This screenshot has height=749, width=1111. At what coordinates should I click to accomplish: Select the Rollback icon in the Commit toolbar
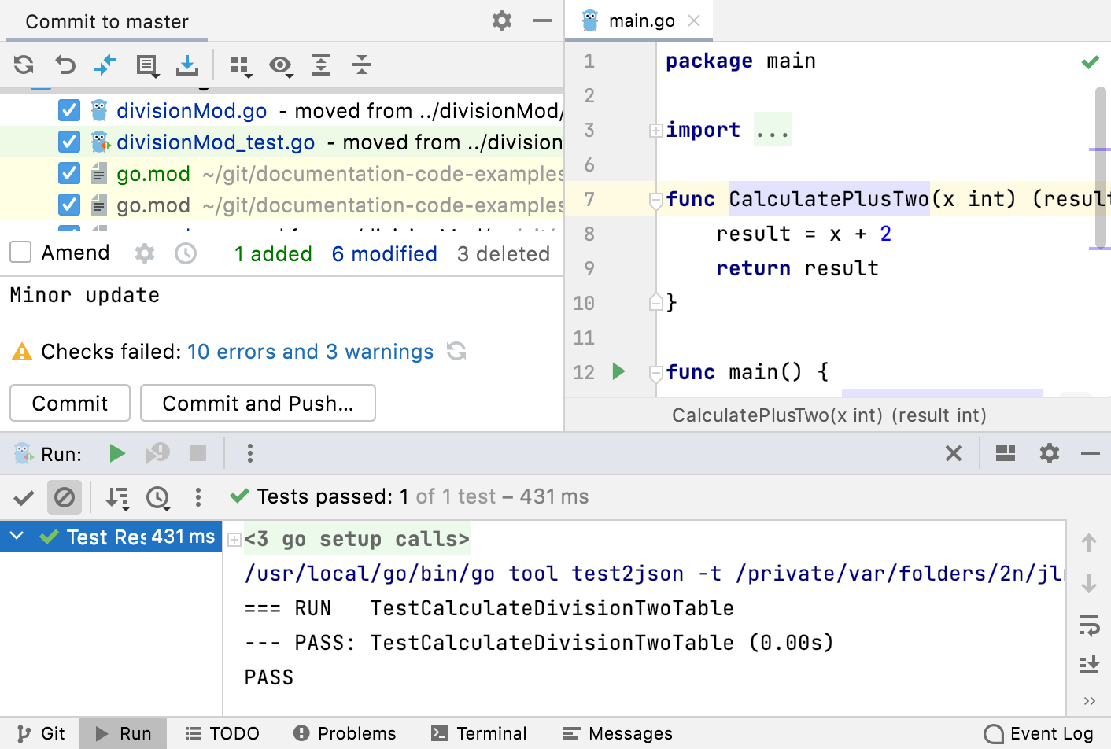pos(65,66)
